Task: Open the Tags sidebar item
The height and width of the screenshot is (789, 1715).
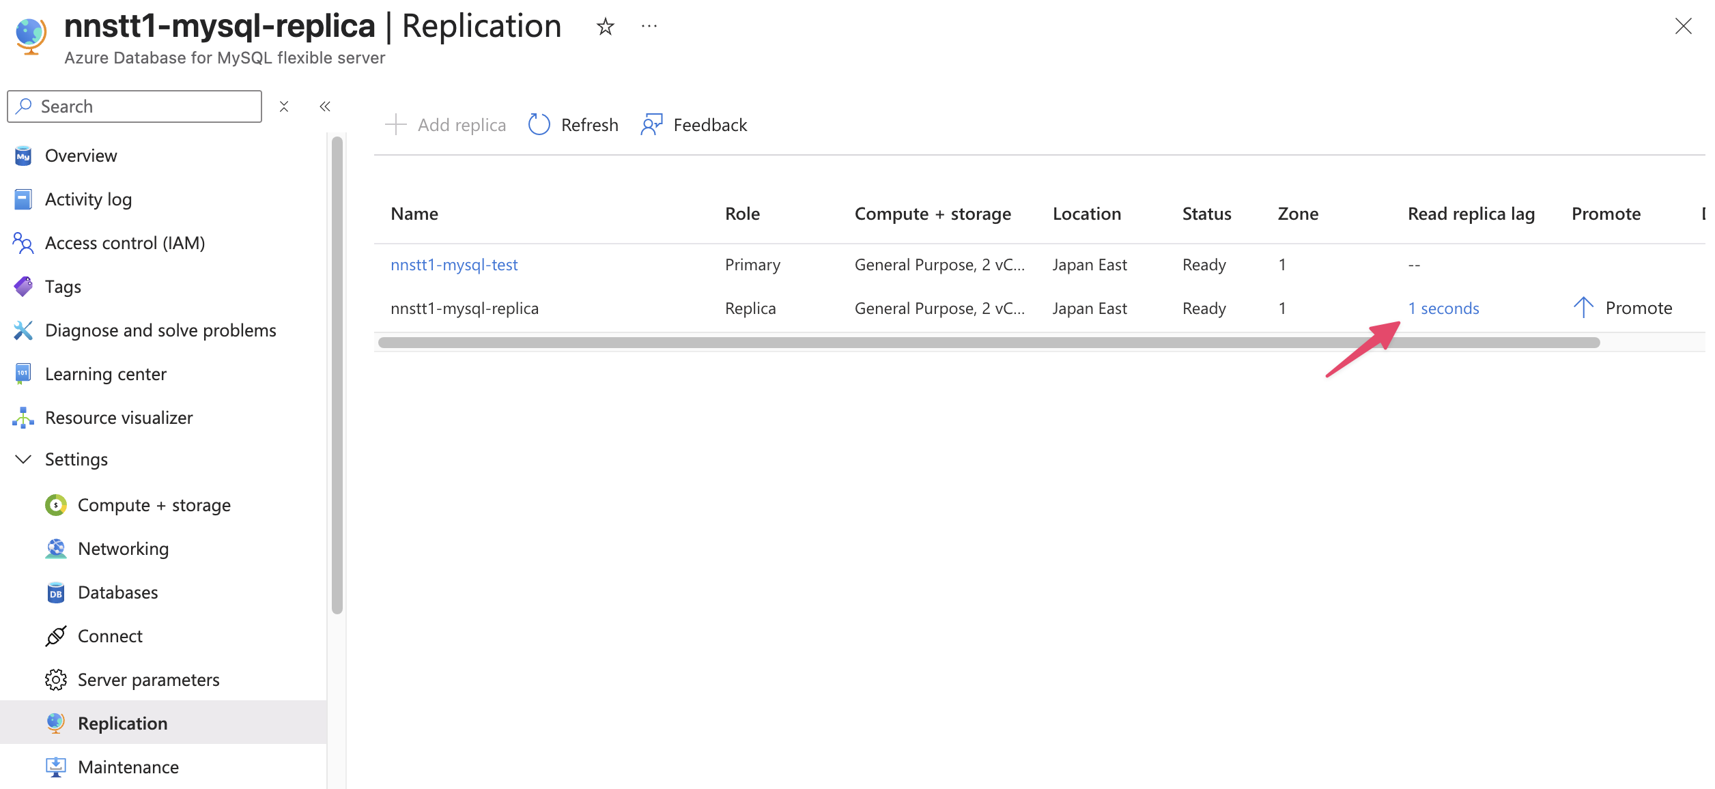Action: click(x=63, y=287)
